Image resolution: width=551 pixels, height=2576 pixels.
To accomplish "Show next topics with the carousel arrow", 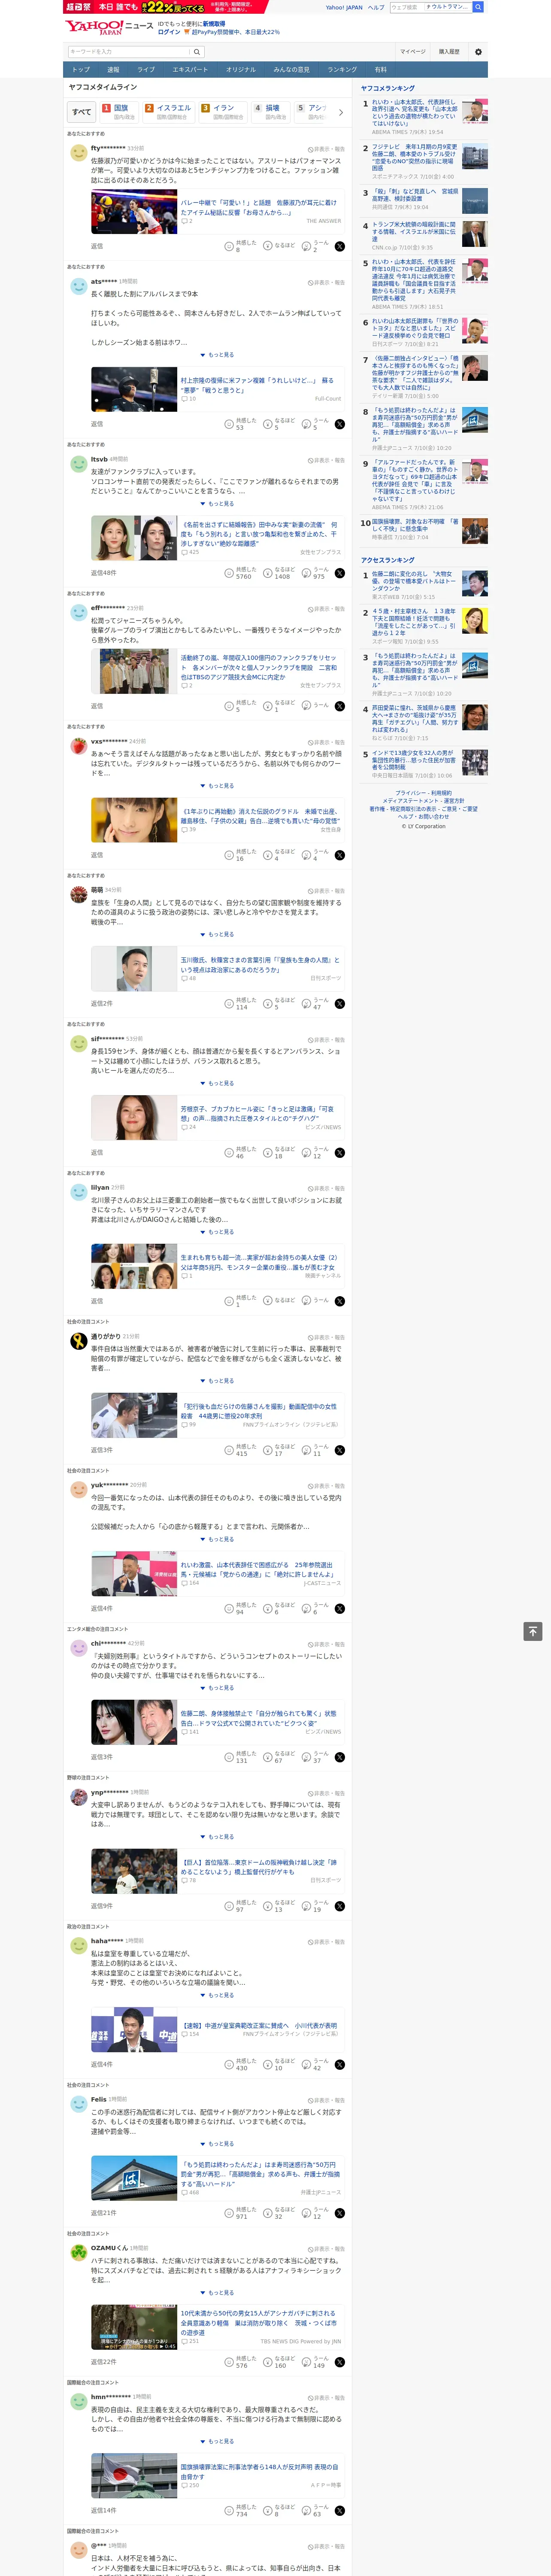I will tap(341, 112).
